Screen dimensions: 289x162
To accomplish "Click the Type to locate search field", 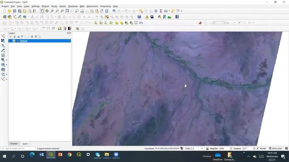I will (x=18, y=148).
